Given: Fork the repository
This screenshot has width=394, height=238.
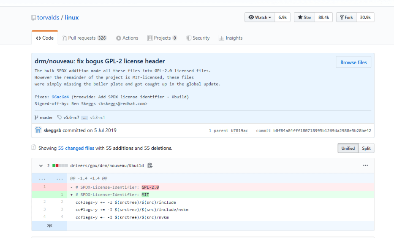Looking at the screenshot, I should click(346, 17).
